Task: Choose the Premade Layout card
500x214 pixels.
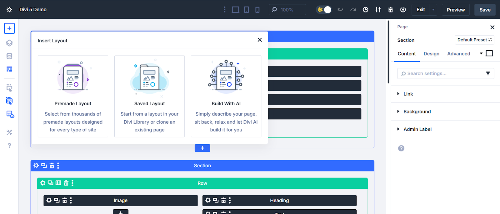Action: click(73, 96)
